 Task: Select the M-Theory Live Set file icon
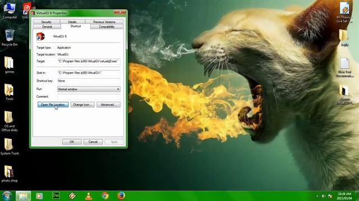pos(344,12)
